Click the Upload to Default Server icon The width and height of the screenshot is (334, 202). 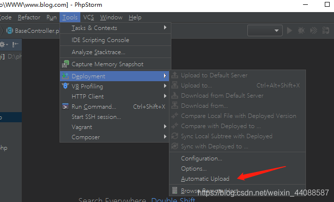(175, 75)
